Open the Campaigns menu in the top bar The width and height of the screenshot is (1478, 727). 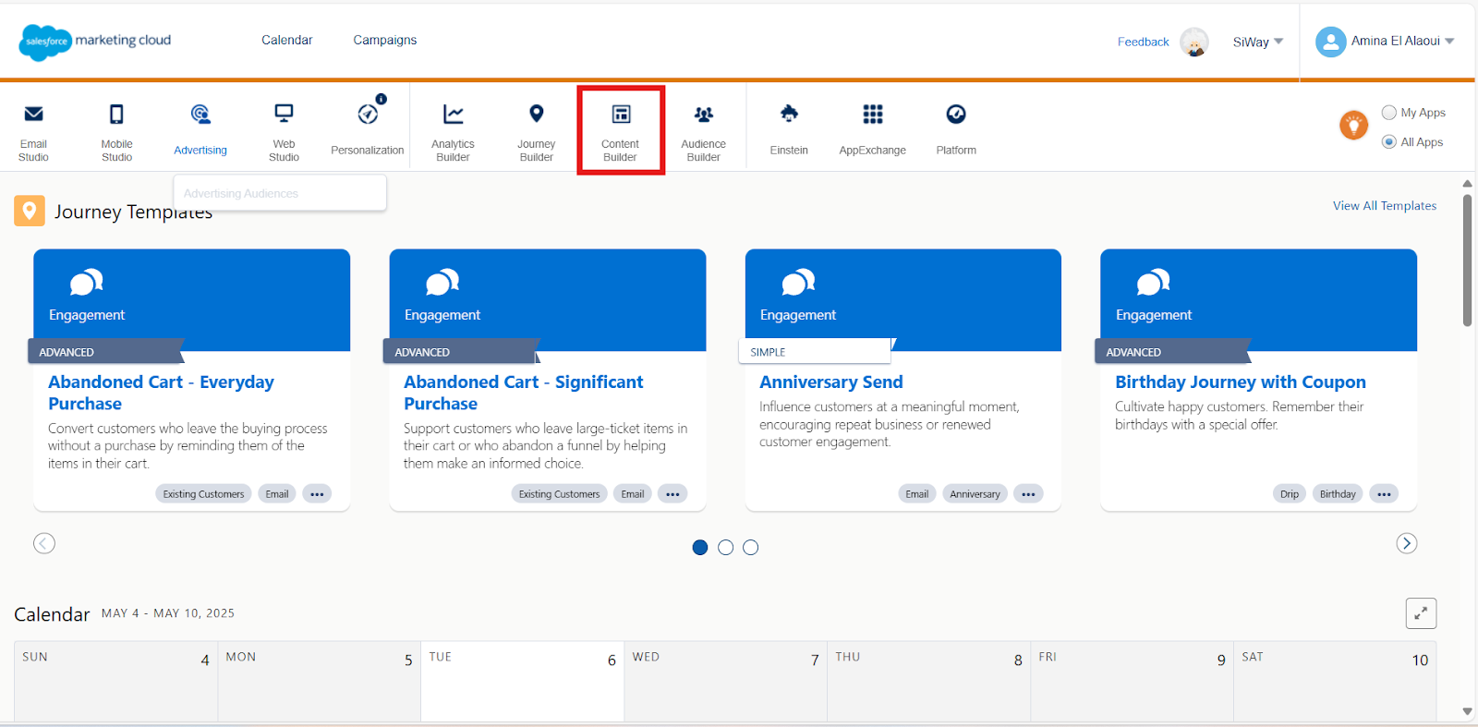384,40
